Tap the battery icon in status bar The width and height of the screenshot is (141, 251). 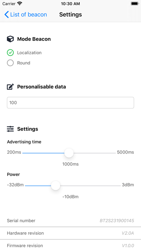(x=135, y=4)
